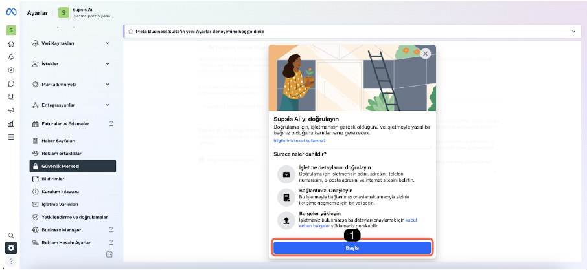Select Entegrasyonlar label in sidebar
This screenshot has height=270, width=587.
[x=58, y=105]
